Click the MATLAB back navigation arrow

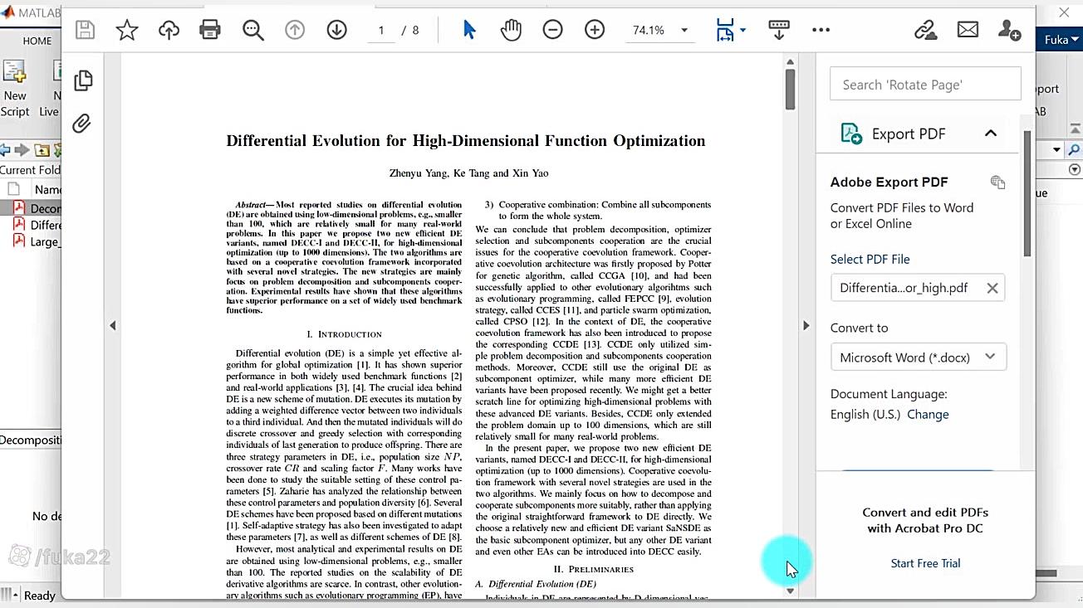(5, 150)
